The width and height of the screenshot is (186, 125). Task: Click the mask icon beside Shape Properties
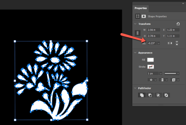tap(143, 16)
